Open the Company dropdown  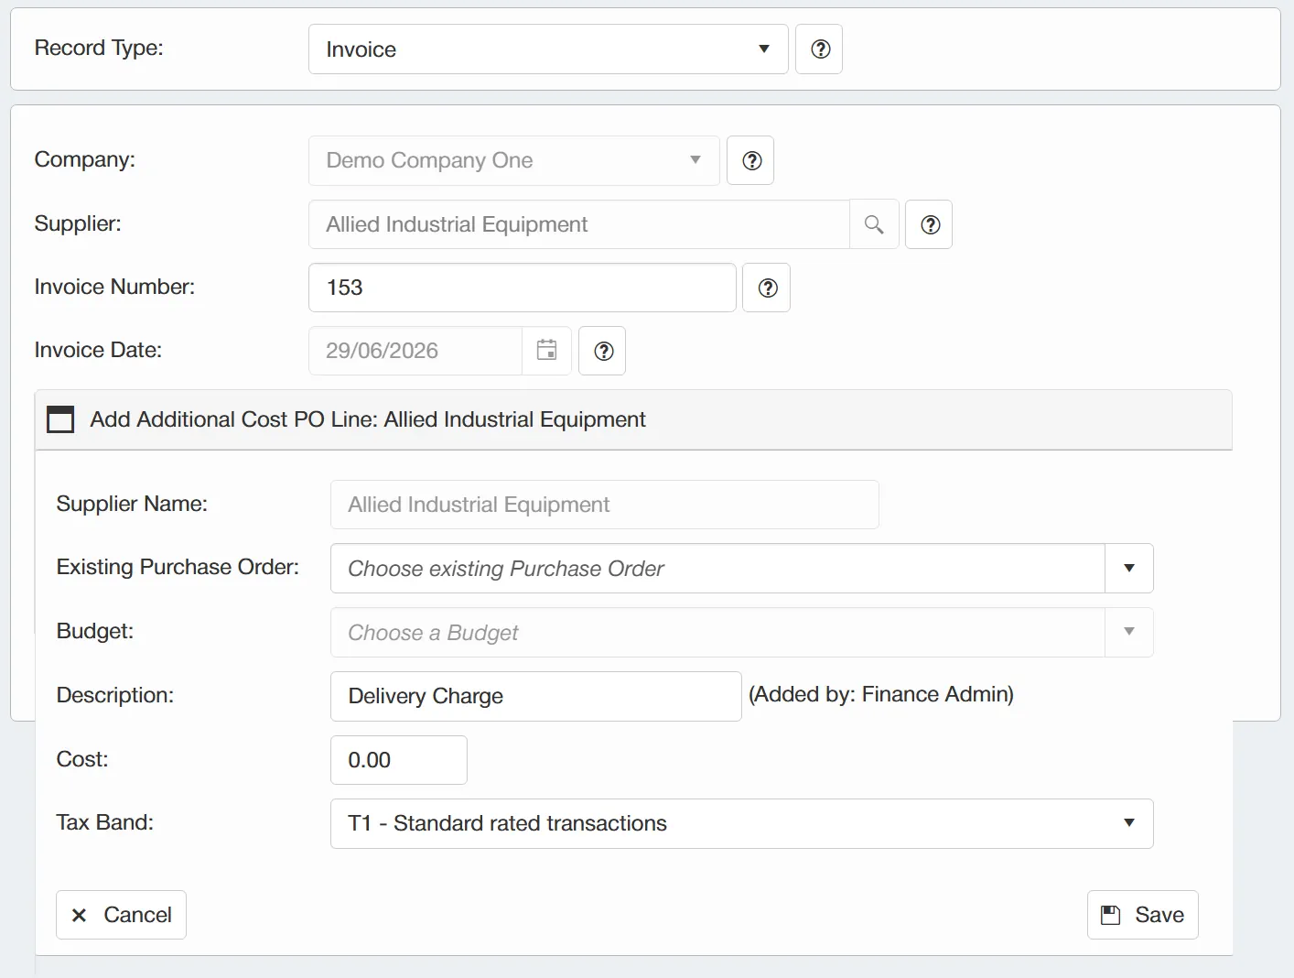[514, 160]
